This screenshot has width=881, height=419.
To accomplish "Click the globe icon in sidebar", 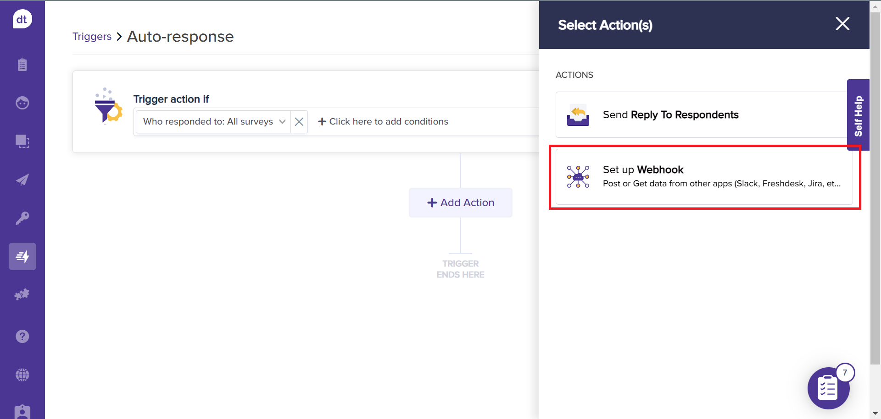I will pyautogui.click(x=22, y=375).
